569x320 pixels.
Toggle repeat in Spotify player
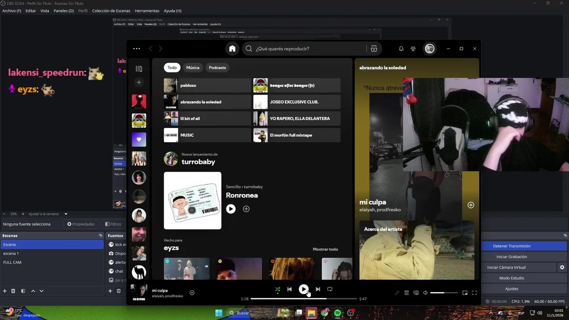(x=330, y=289)
